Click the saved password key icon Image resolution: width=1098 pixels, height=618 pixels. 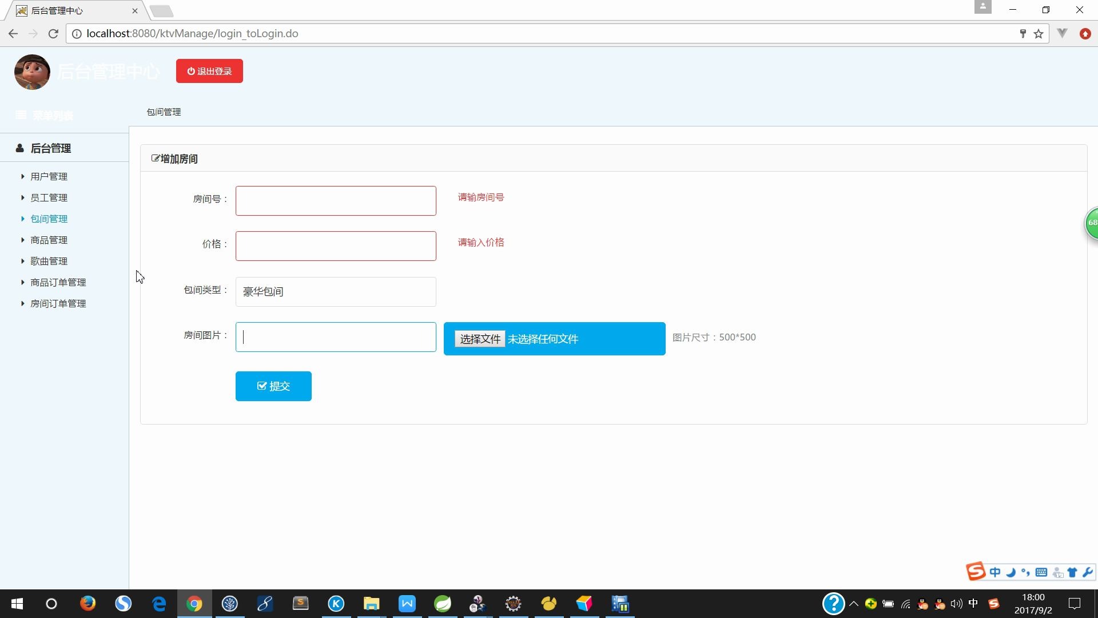pos(1023,34)
